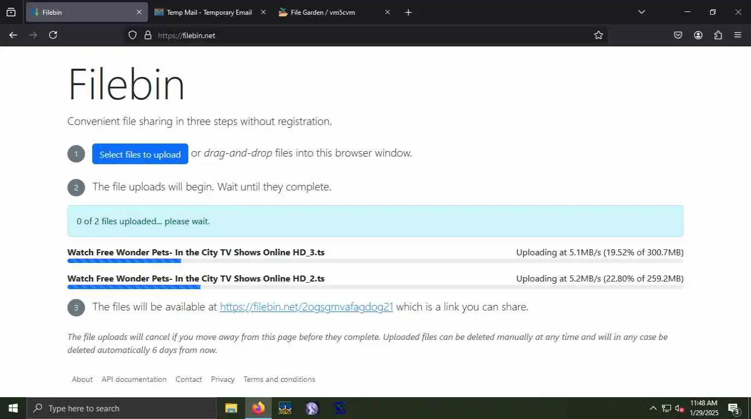This screenshot has width=751, height=419.
Task: Open the Contact footer link
Action: 189,379
